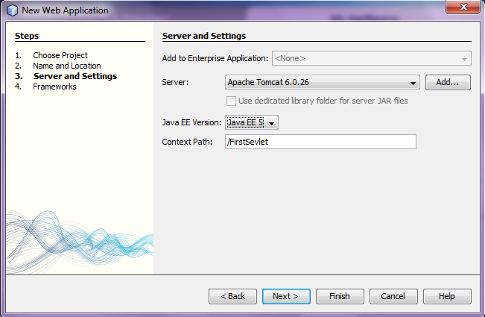Select the Name and Location step

[67, 66]
